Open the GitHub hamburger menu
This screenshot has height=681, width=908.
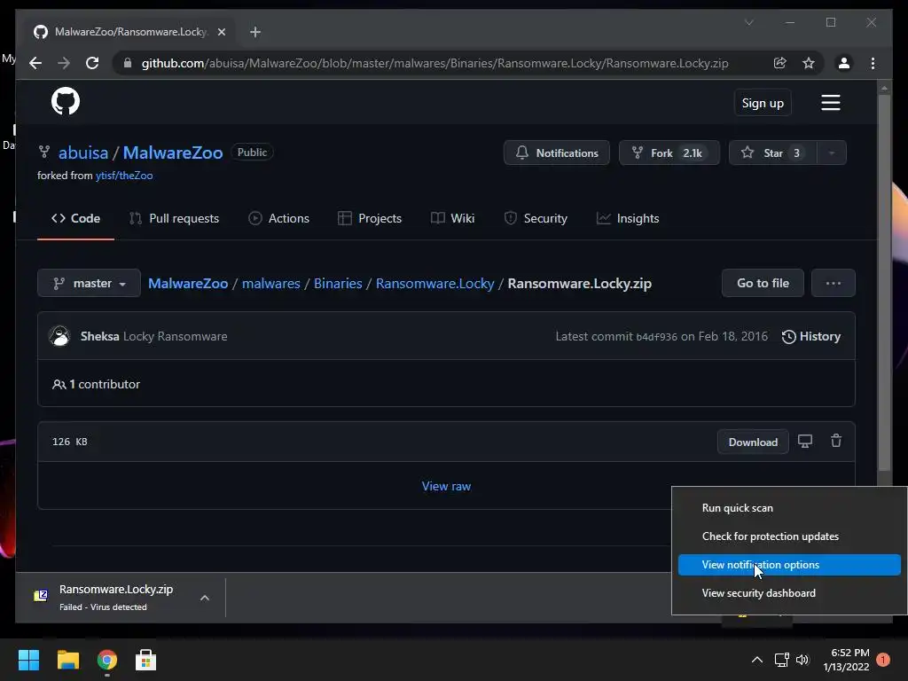[830, 103]
